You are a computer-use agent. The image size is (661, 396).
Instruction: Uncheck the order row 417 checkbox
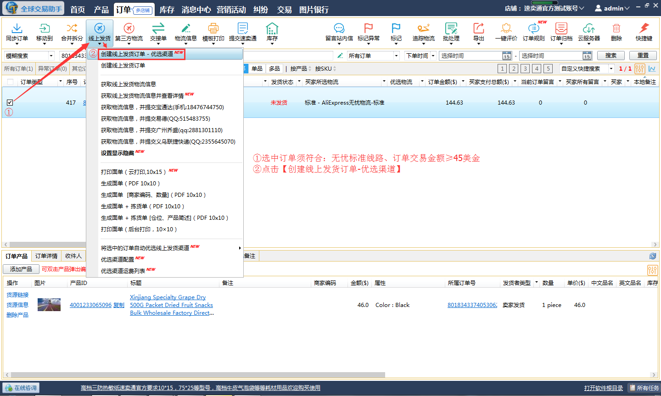pyautogui.click(x=10, y=102)
